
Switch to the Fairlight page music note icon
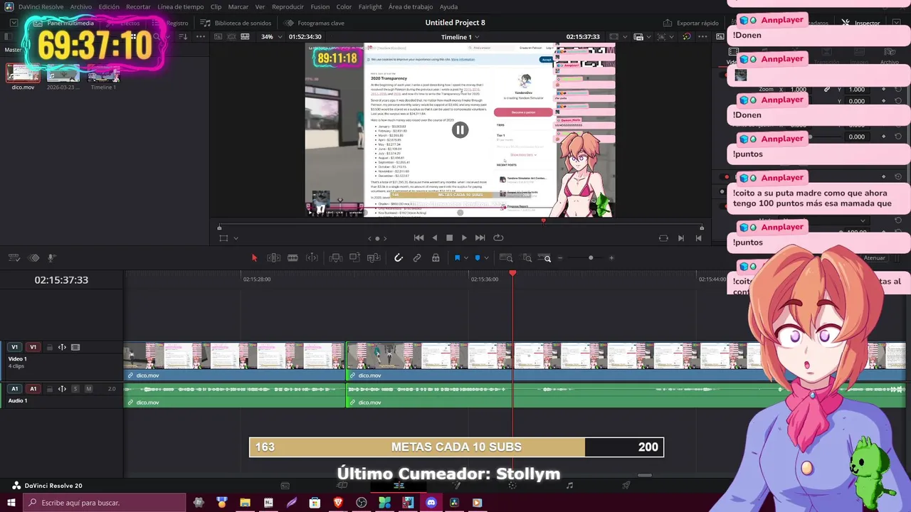pos(569,485)
